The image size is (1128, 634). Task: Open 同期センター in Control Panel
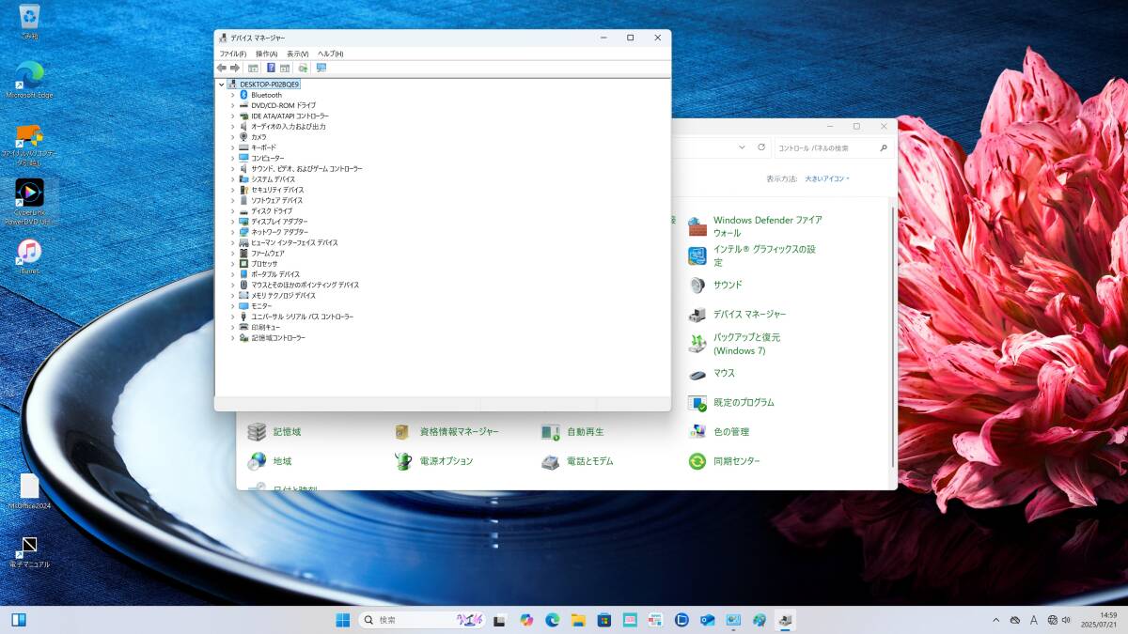point(736,461)
